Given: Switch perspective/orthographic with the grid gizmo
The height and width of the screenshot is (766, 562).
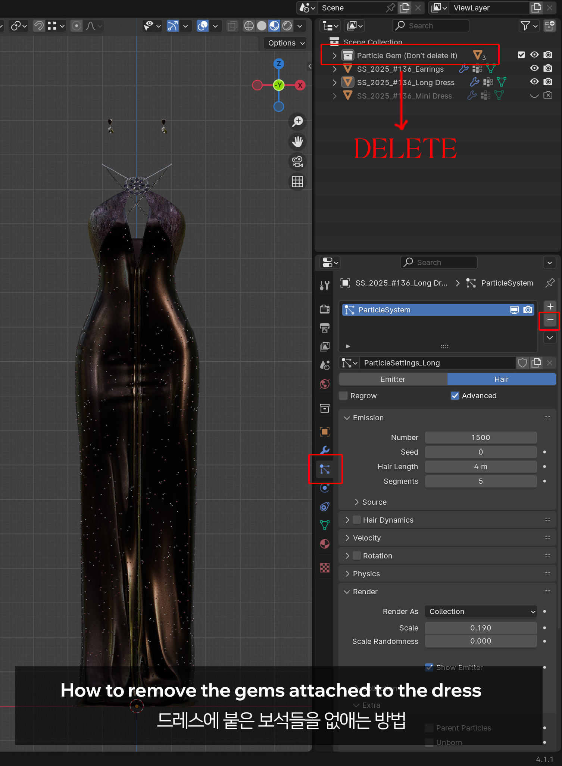Looking at the screenshot, I should (297, 182).
